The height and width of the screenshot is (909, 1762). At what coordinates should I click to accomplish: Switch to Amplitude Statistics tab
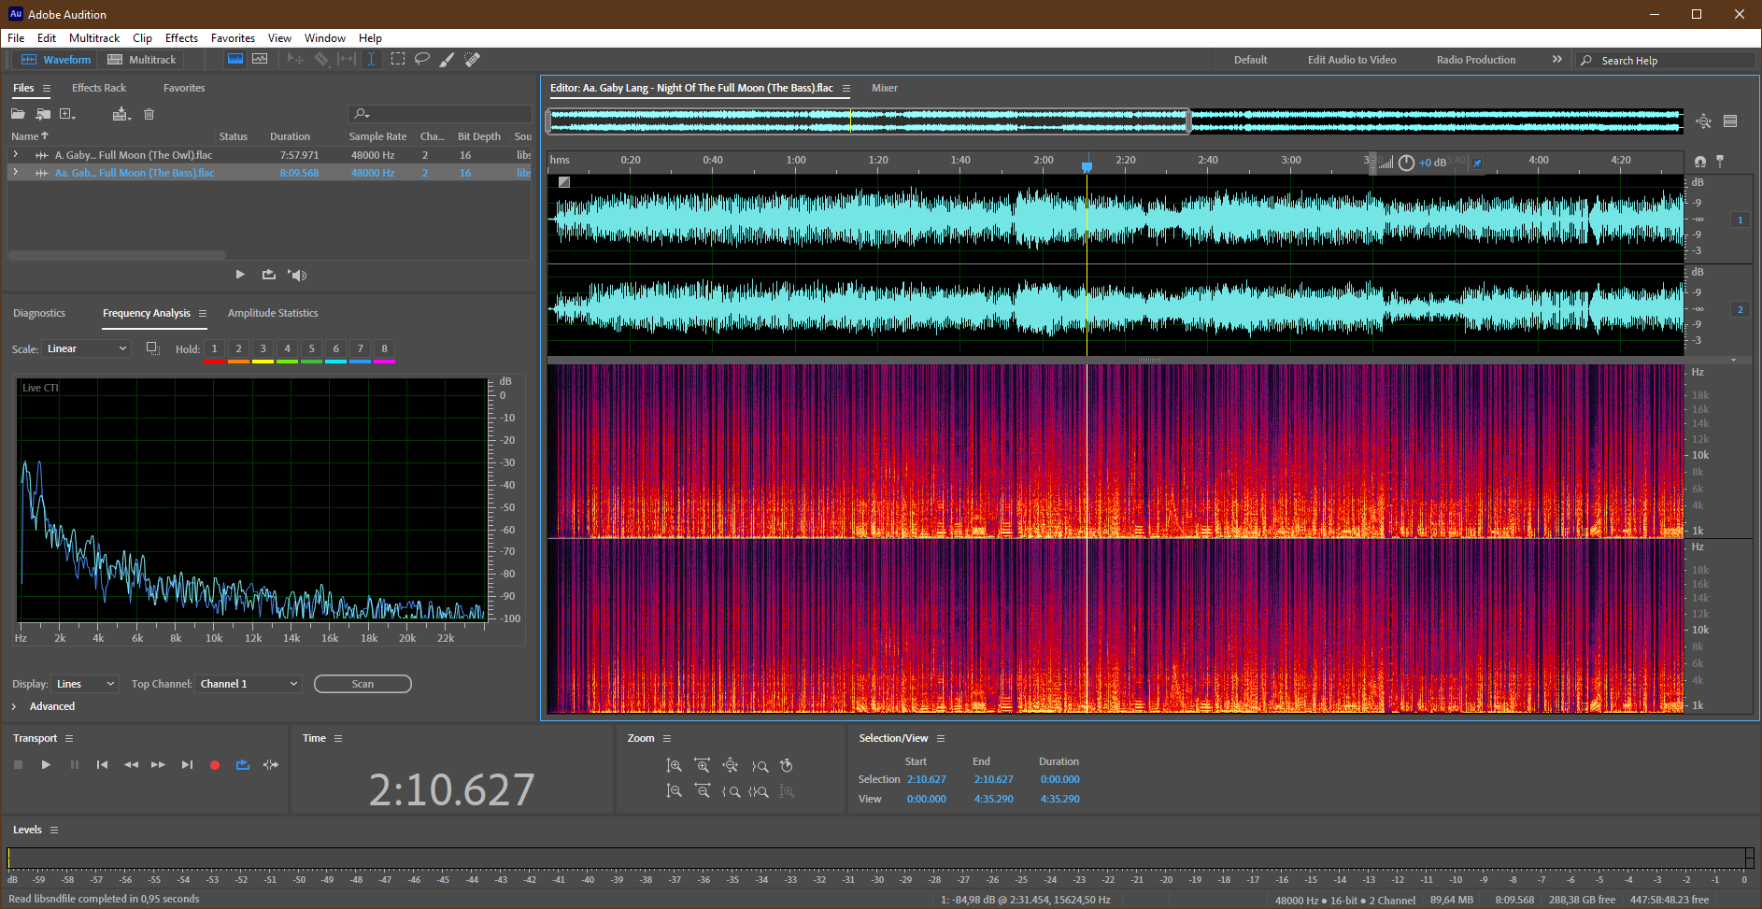(x=273, y=313)
